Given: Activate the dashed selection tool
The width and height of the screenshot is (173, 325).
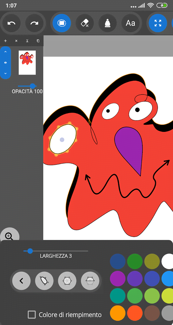Looking at the screenshot, I should pyautogui.click(x=62, y=23).
